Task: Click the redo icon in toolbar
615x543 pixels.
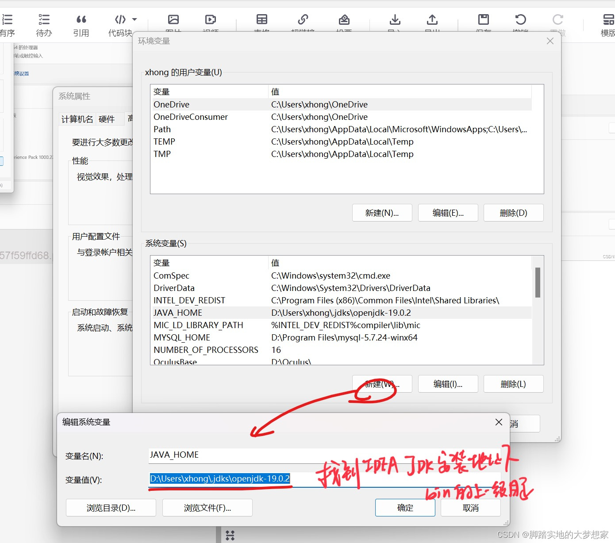Action: tap(558, 19)
